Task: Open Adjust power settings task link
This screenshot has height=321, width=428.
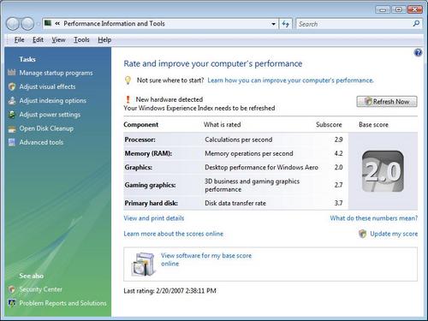Action: [x=50, y=115]
